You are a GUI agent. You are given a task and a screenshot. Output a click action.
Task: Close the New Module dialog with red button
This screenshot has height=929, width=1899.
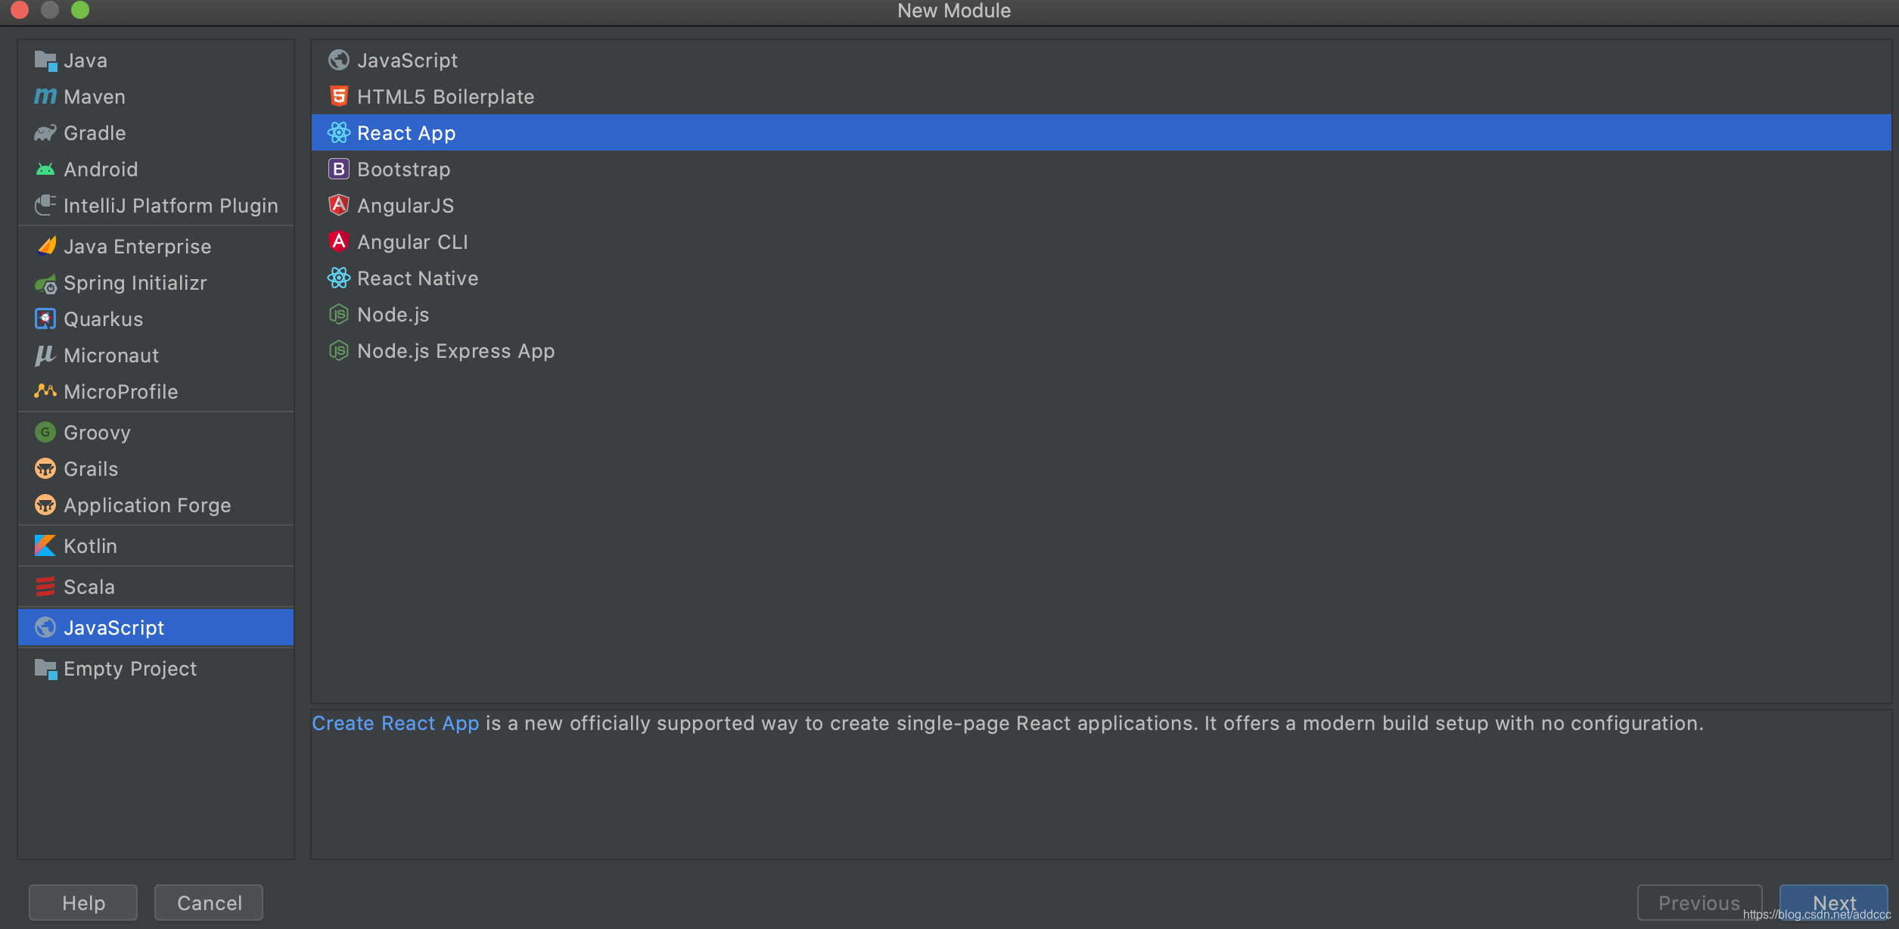coord(20,10)
